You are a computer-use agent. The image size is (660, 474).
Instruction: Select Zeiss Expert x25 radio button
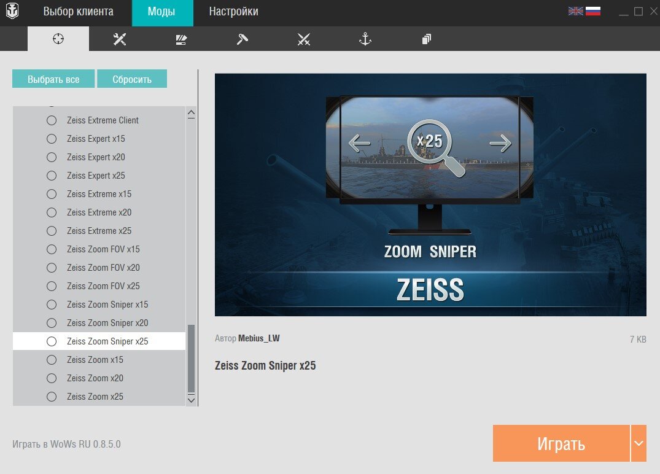coord(52,176)
